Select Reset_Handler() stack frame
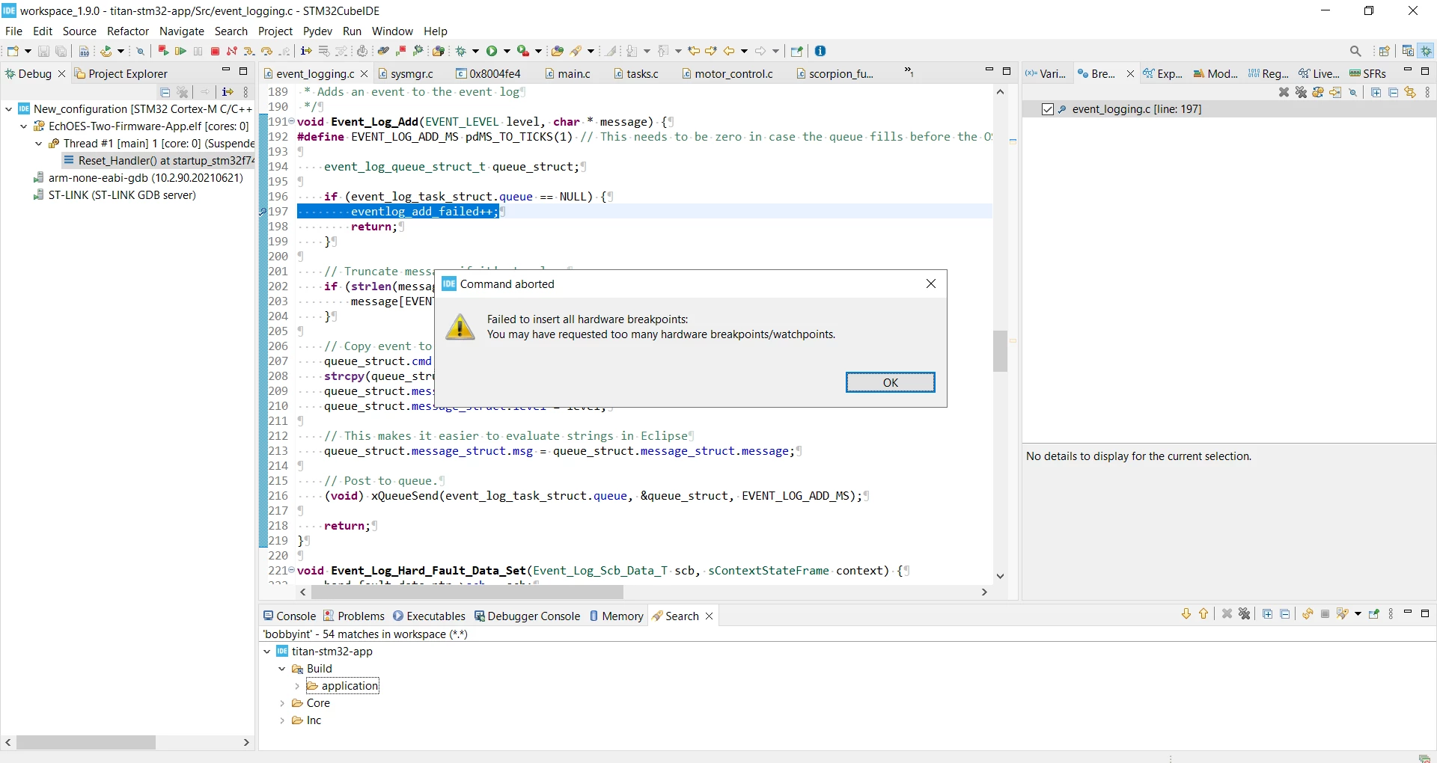 point(159,161)
